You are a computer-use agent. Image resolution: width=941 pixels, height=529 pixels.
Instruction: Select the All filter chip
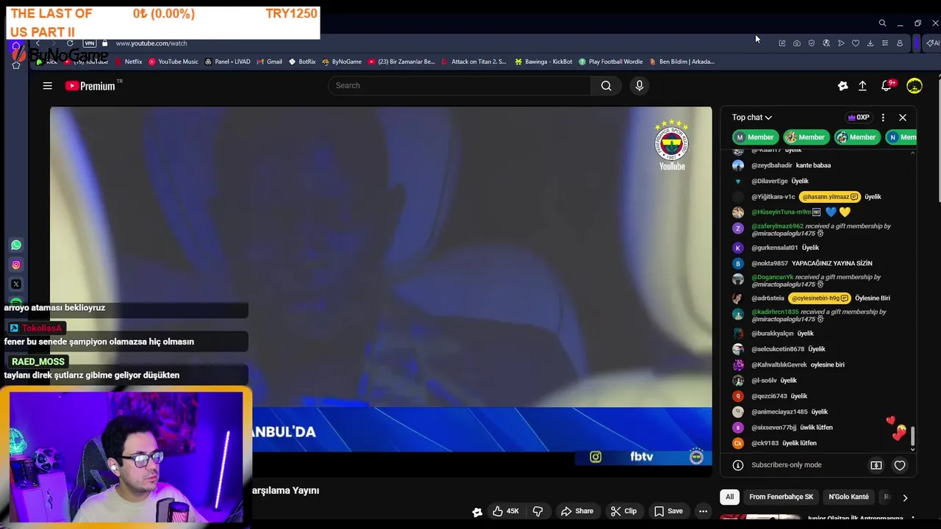click(729, 497)
